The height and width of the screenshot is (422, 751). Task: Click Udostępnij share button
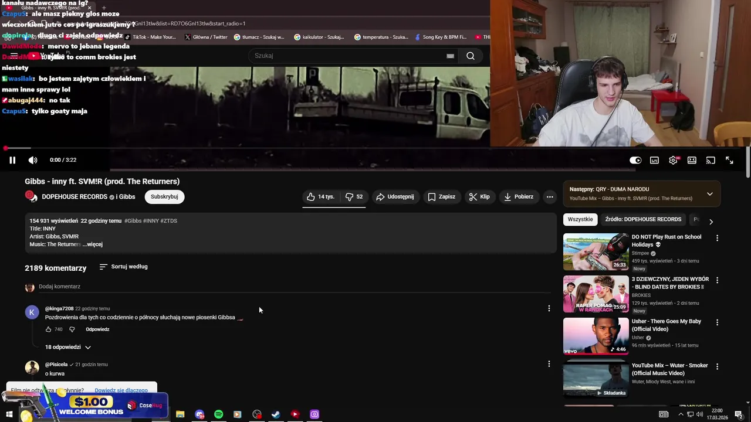click(x=395, y=197)
